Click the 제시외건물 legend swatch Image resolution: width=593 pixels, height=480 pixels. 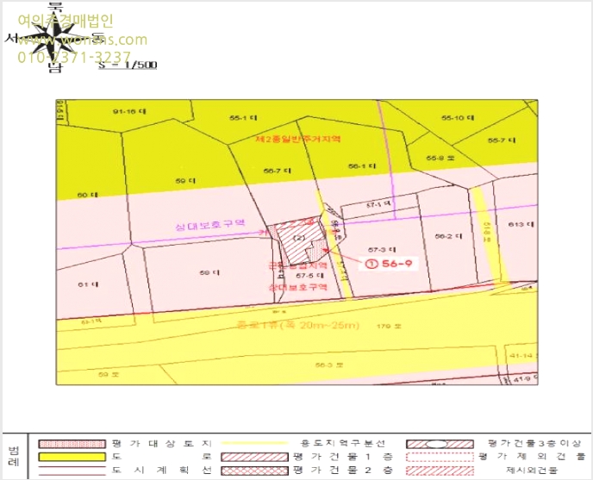pos(440,471)
